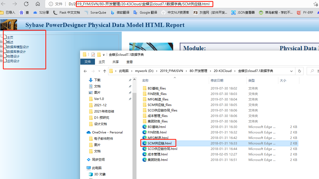
Task: Click the browser forward arrow
Action: coord(15,4)
